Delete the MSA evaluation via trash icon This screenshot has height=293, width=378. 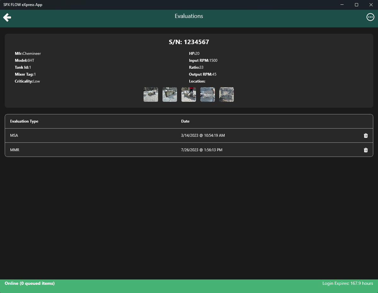pyautogui.click(x=366, y=135)
